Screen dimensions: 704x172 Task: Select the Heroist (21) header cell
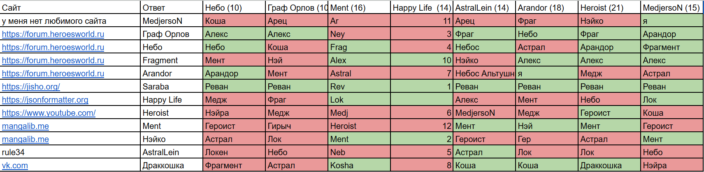(609, 7)
